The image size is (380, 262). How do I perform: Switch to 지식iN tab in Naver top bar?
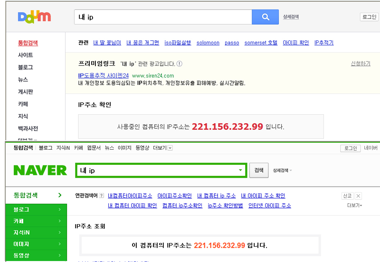click(x=63, y=148)
